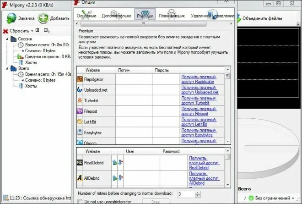The width and height of the screenshot is (302, 204).
Task: Click the Uploaded.net password field
Action: point(166,90)
